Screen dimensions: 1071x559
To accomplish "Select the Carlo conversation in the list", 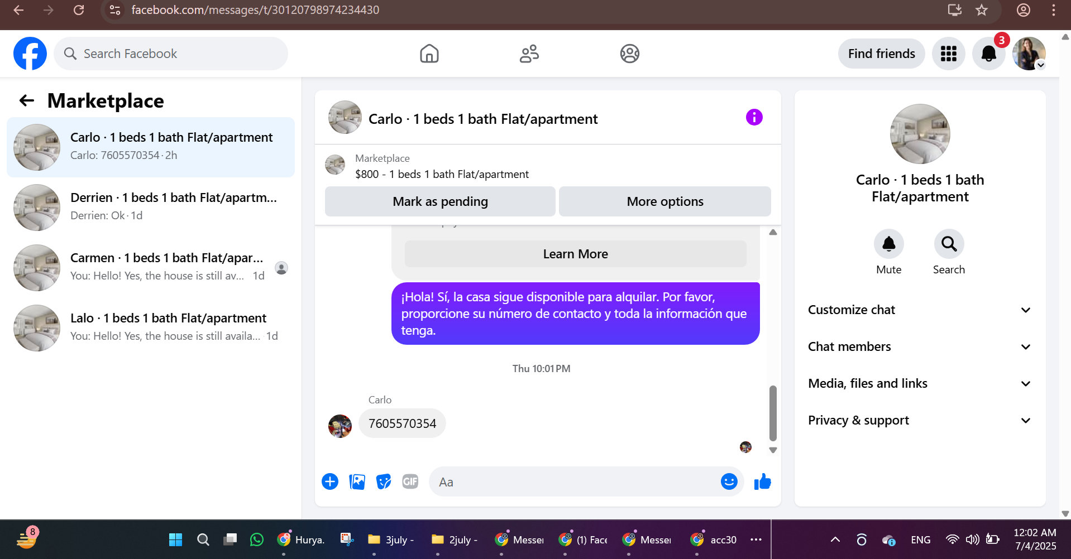I will point(151,147).
